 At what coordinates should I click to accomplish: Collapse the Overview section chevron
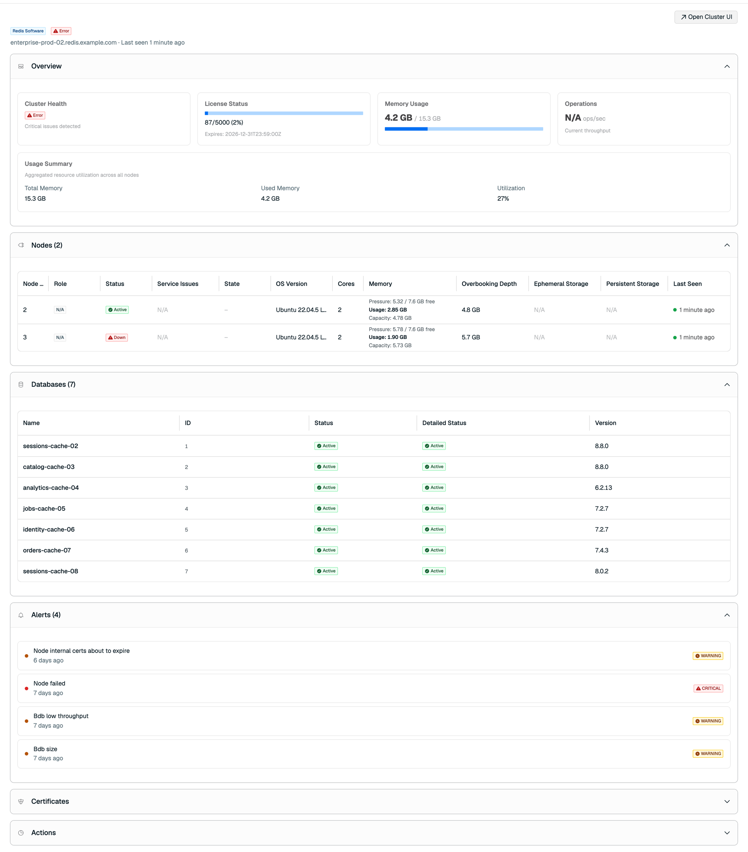click(727, 66)
